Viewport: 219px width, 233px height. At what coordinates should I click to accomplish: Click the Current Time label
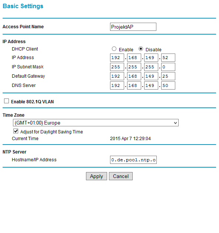(25, 139)
